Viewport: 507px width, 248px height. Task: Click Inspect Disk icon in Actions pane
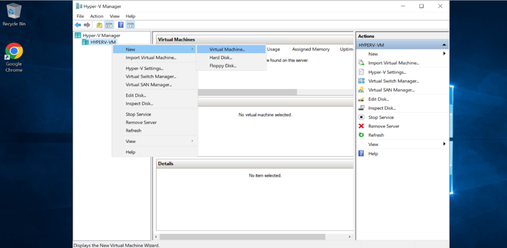click(x=361, y=108)
